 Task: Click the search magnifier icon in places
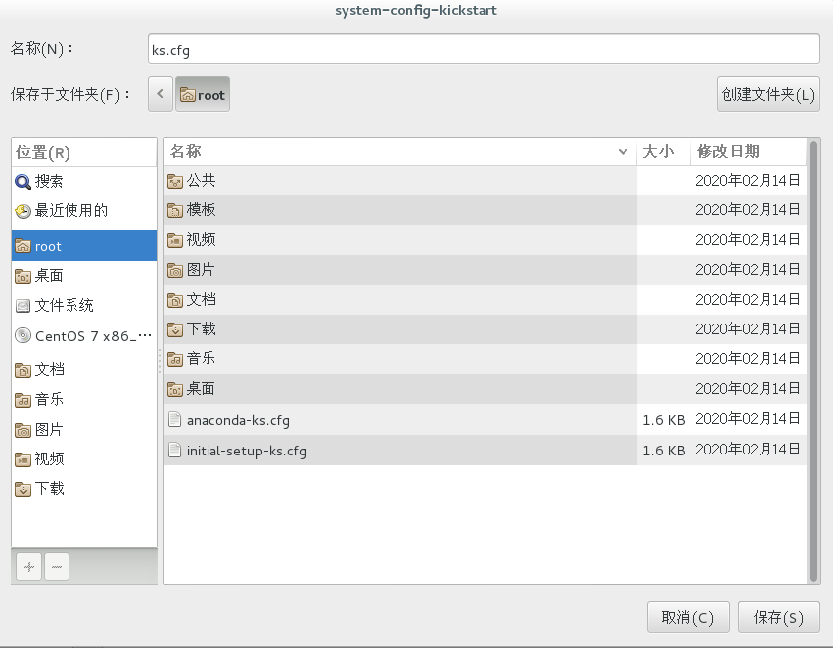coord(23,182)
